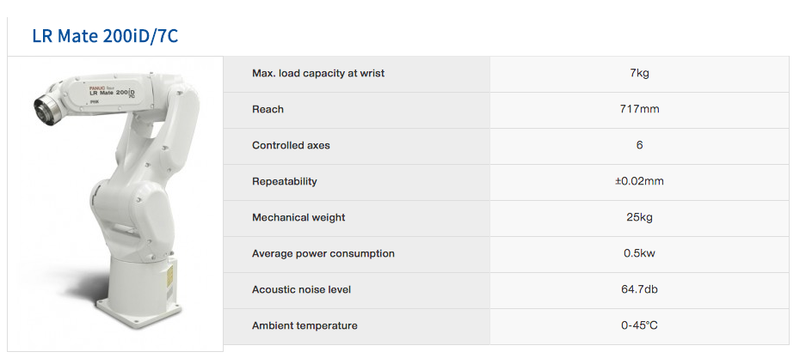This screenshot has height=358, width=812.
Task: Click the 717mm reach value
Action: (x=639, y=109)
